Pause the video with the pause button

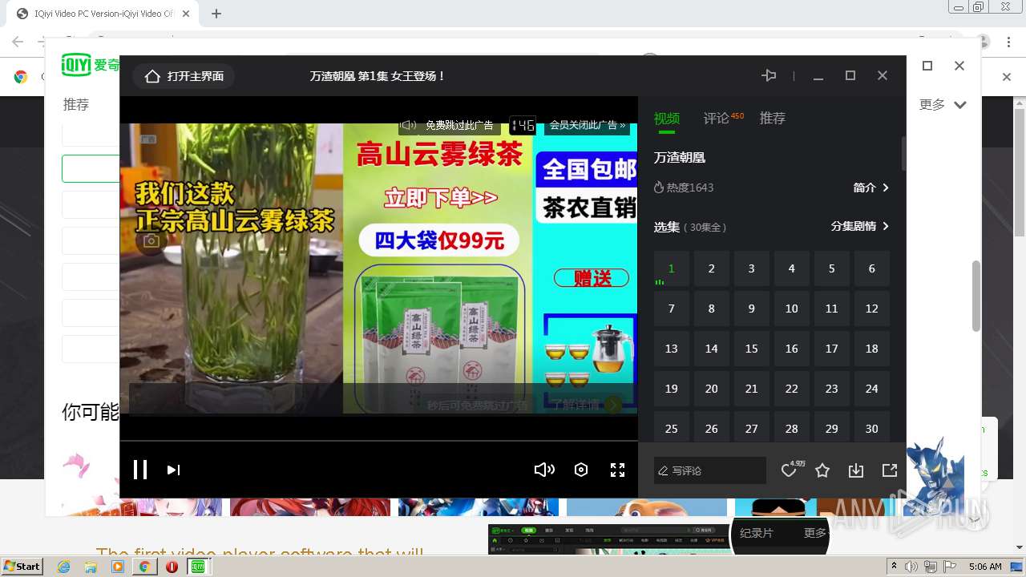(140, 470)
